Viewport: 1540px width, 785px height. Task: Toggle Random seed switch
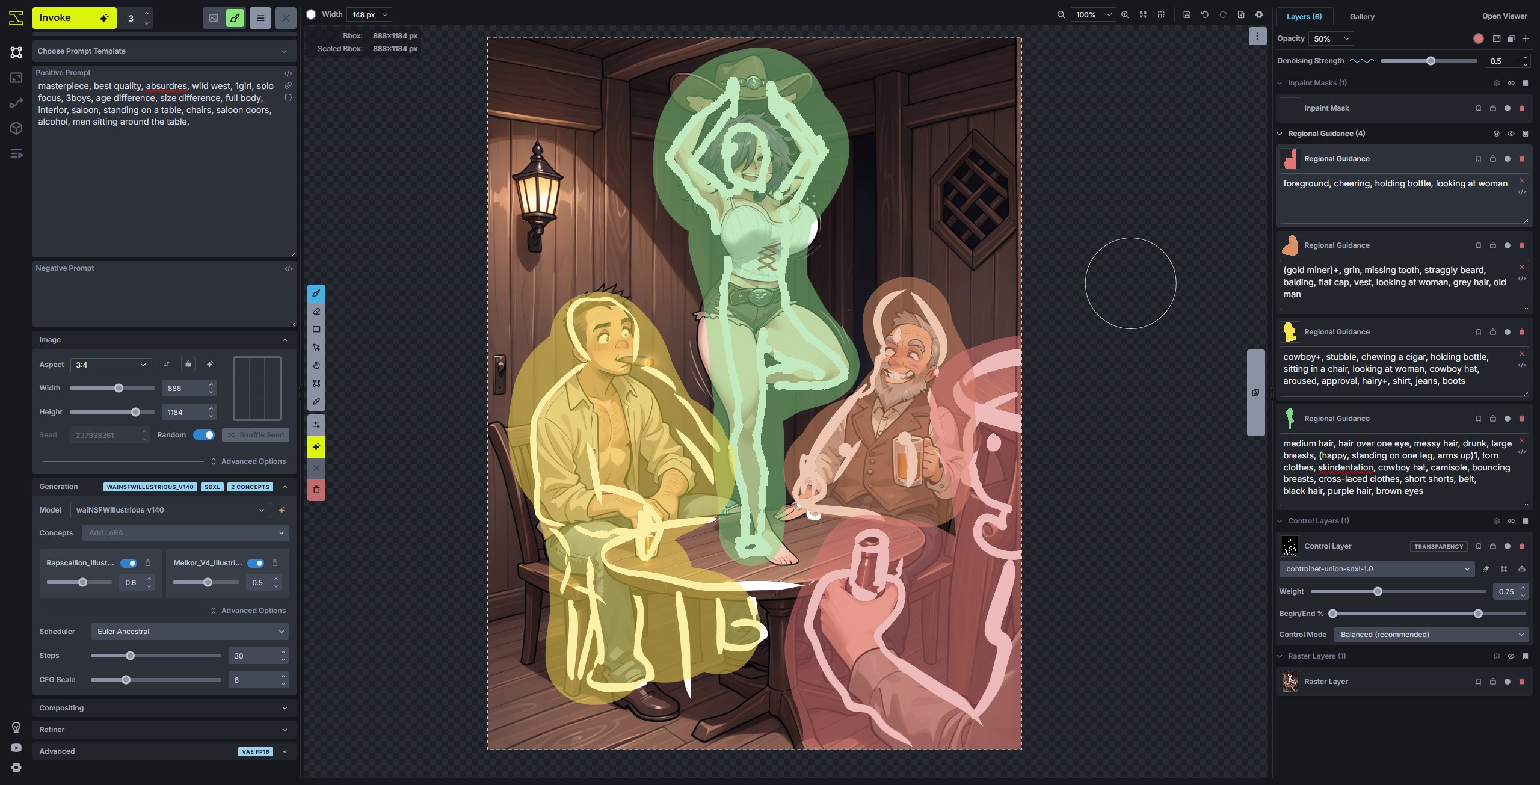coord(204,435)
